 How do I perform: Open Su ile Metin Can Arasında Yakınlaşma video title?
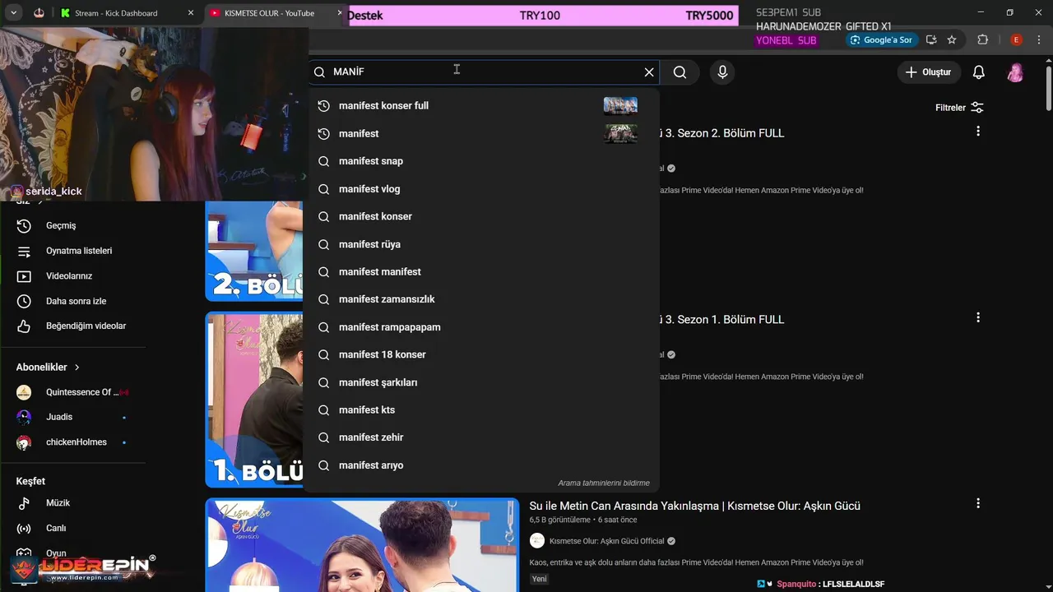click(695, 506)
